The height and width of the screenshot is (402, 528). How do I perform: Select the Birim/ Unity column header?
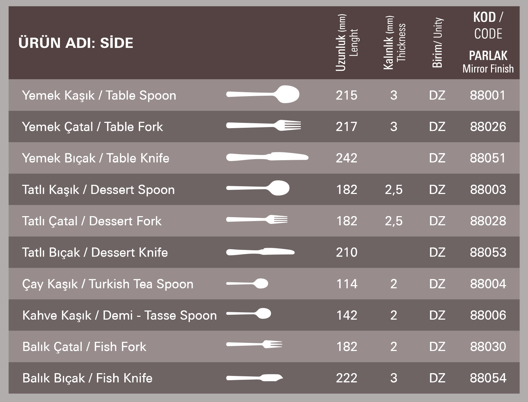437,43
